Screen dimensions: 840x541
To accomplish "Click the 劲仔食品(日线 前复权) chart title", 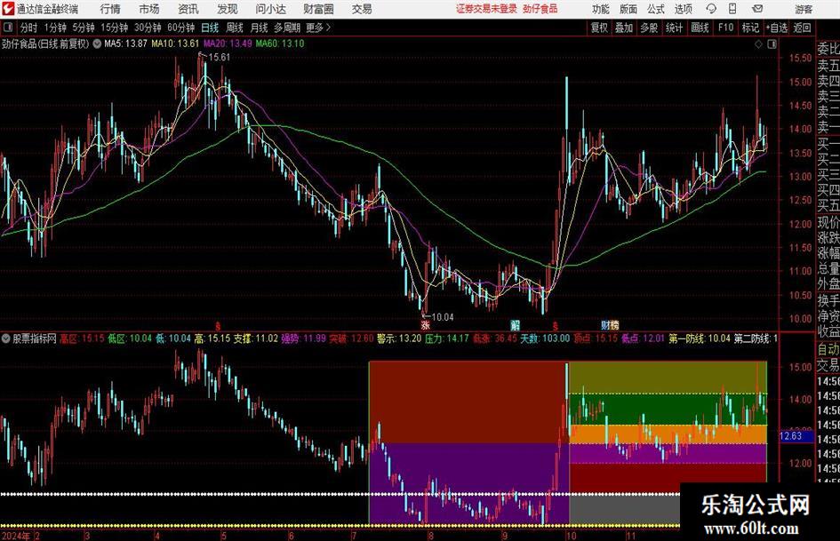I will [x=45, y=44].
